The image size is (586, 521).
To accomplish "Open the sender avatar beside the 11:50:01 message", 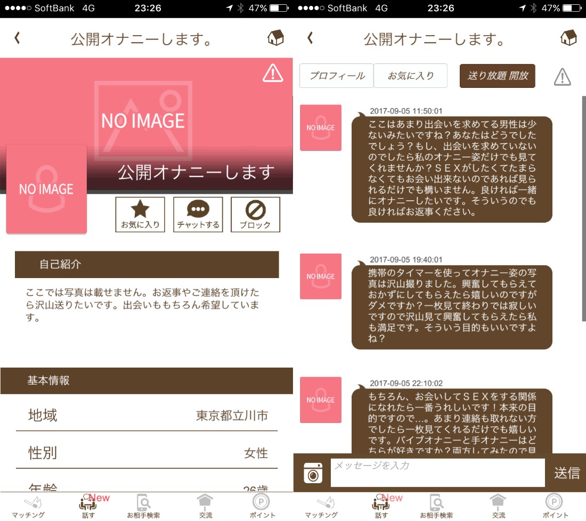I will tap(321, 128).
